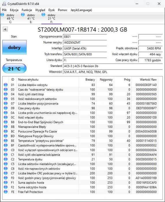Click the 'Wartość Raw' column header
Image resolution: width=165 pixels, height=202 pixels.
[x=145, y=79]
